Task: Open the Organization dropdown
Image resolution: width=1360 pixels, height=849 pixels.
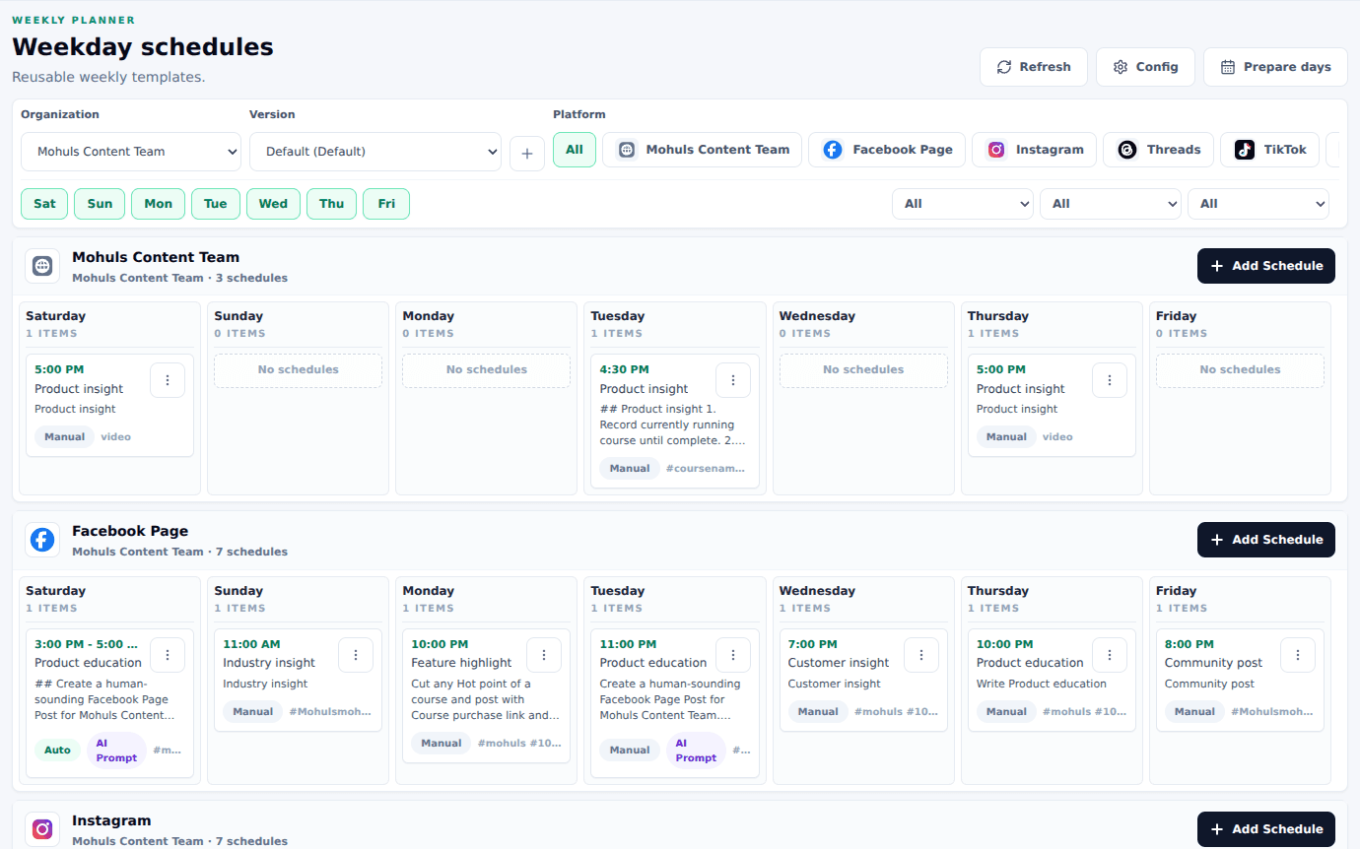Action: coord(131,152)
